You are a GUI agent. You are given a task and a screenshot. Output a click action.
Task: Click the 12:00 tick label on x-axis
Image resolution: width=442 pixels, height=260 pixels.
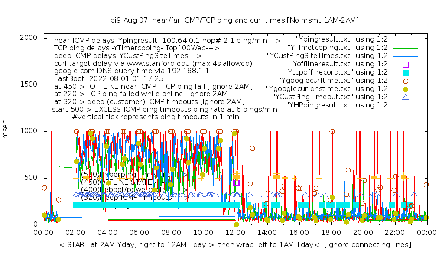coord(235,233)
